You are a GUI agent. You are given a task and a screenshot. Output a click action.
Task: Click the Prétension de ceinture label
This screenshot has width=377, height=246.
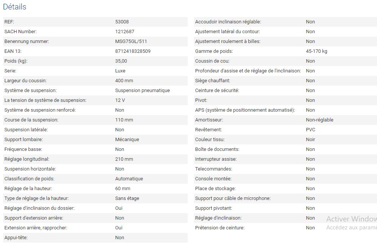point(220,228)
